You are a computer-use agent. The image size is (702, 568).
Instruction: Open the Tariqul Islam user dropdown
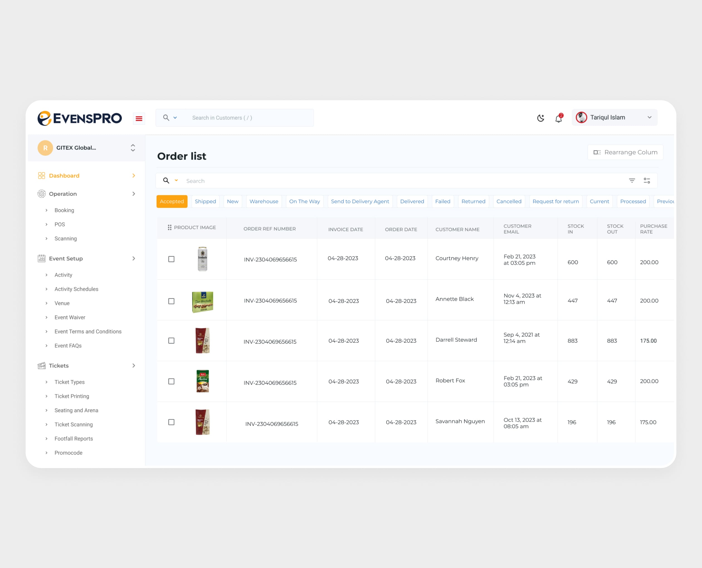pos(614,117)
